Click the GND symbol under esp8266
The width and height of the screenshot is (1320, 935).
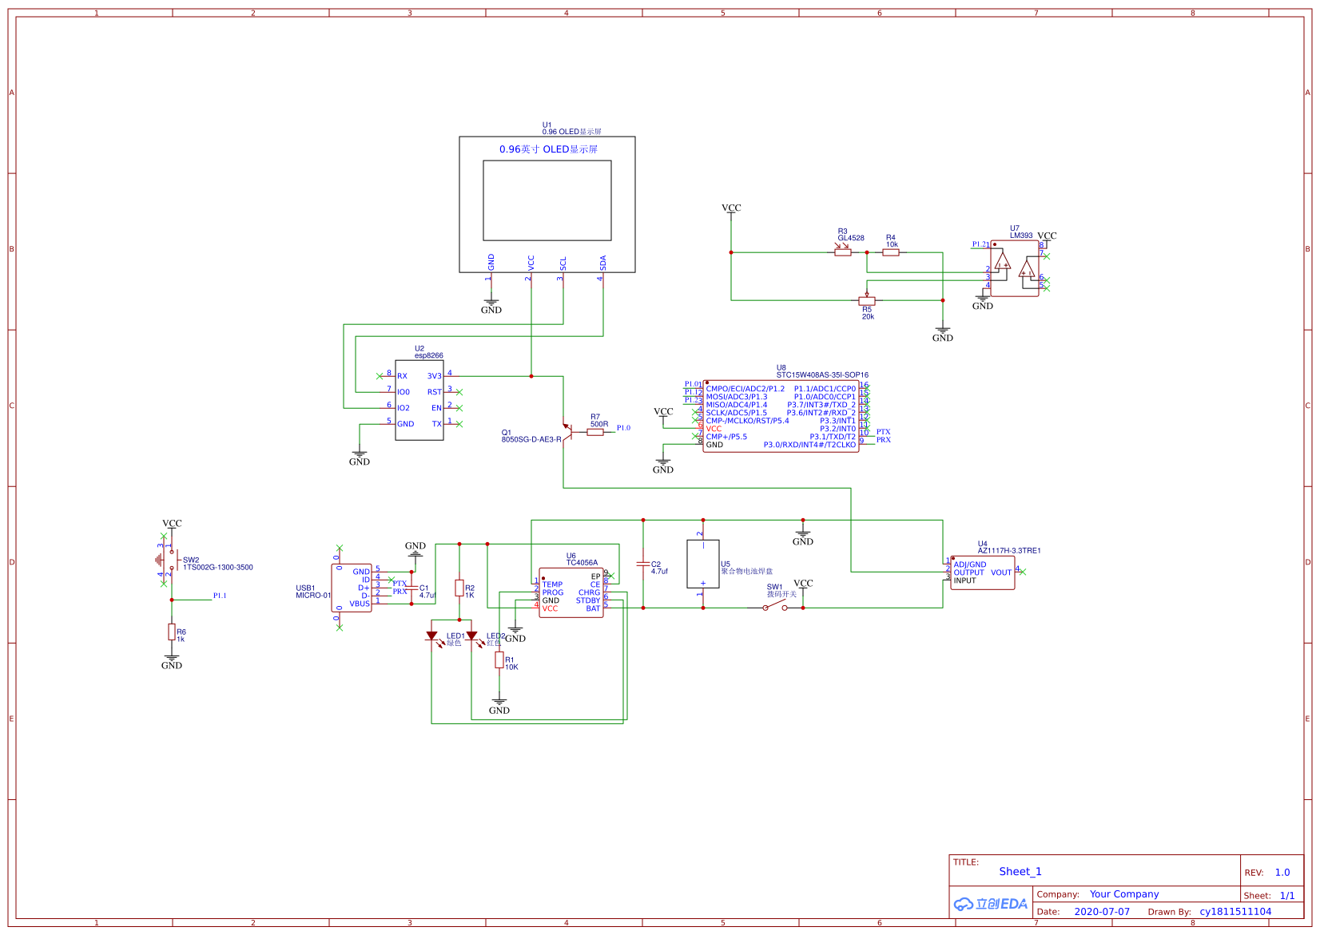tap(360, 458)
